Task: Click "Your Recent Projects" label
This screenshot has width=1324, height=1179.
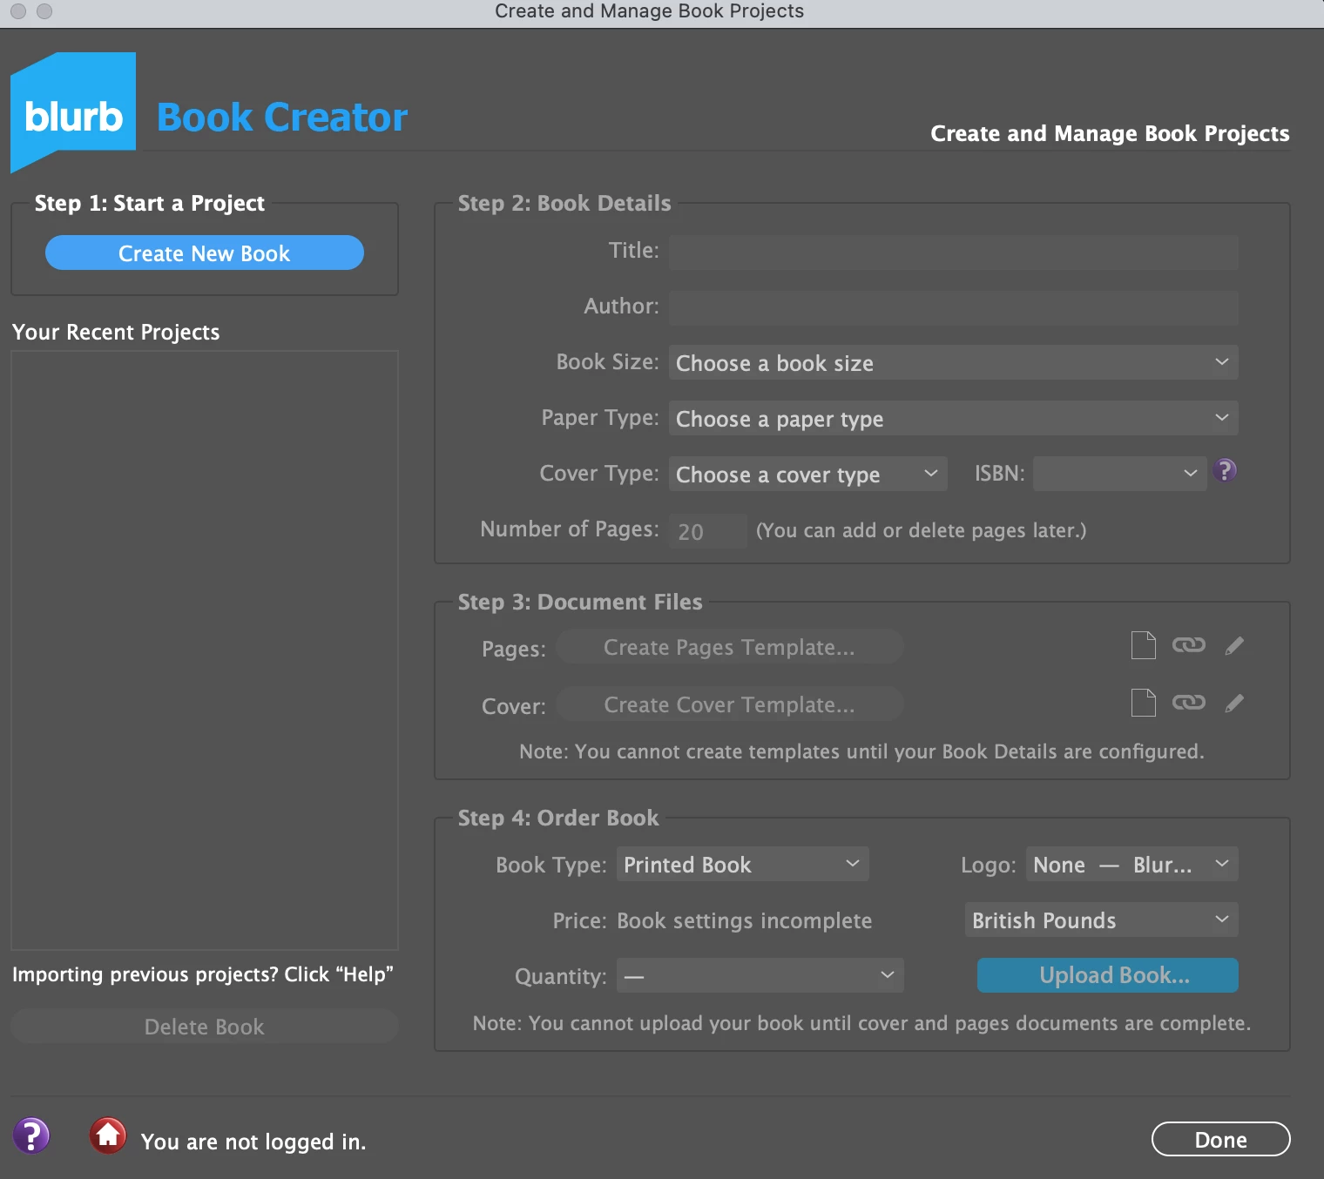Action: tap(116, 332)
